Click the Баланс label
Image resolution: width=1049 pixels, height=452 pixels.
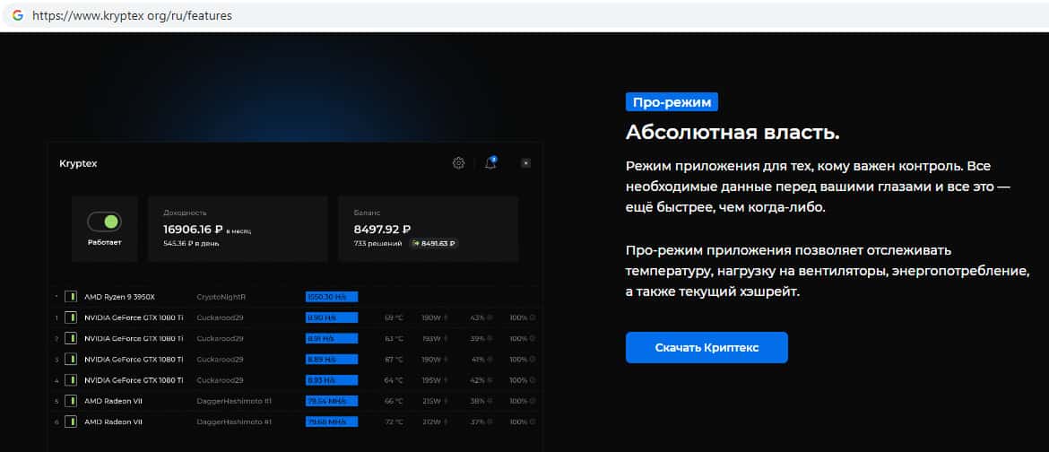click(x=368, y=213)
